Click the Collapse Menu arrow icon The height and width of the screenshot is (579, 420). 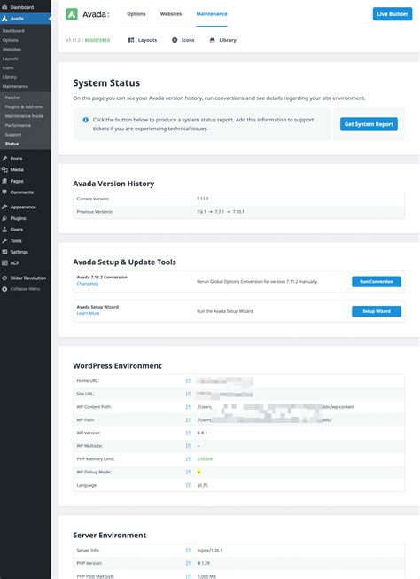point(4,289)
